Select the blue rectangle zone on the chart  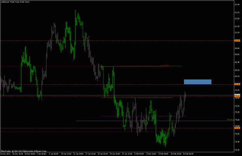tap(197, 82)
